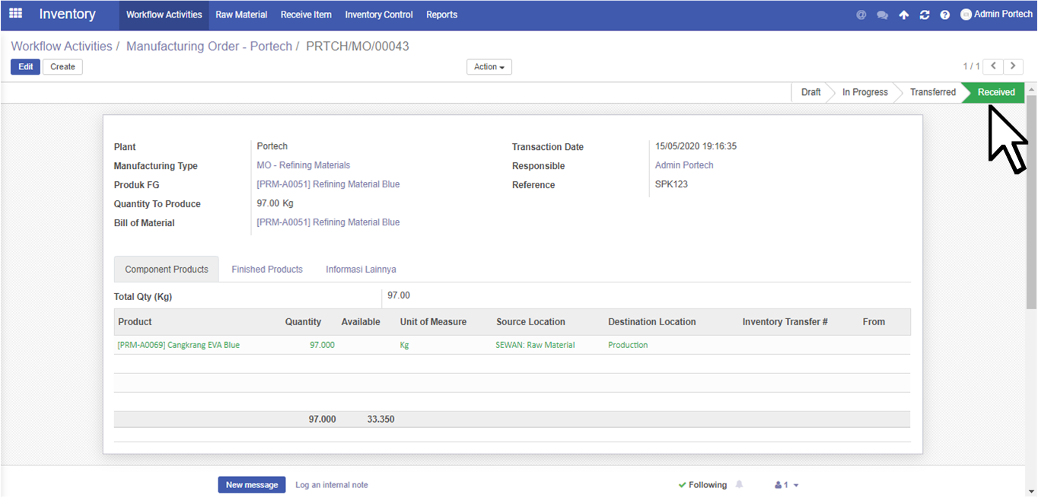Switch to the Informasi Lainnya tab
1038x498 pixels.
[361, 270]
